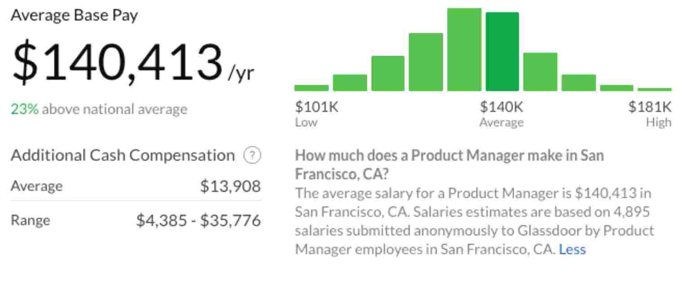Select the leftmost $101K low bar
This screenshot has width=688, height=289.
coord(311,87)
